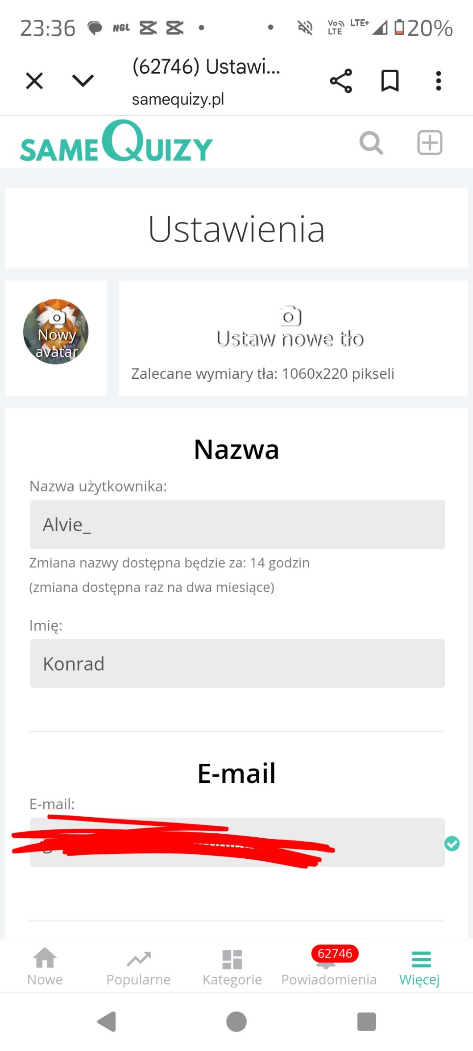Bookmark the page in browser bar
The width and height of the screenshot is (473, 1051).
coord(390,81)
